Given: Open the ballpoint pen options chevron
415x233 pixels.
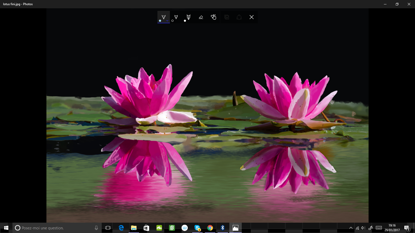Looking at the screenshot, I should pyautogui.click(x=168, y=21).
